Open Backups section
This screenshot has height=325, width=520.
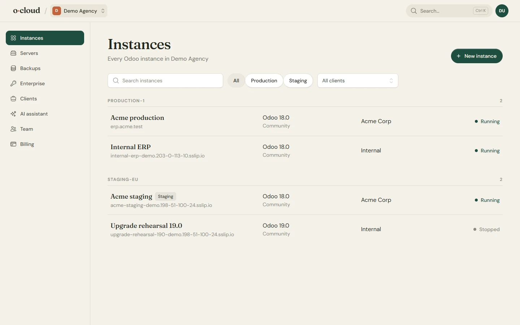coord(45,68)
